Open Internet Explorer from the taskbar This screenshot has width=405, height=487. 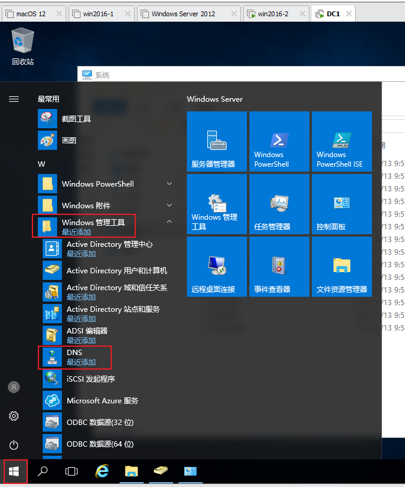click(102, 471)
